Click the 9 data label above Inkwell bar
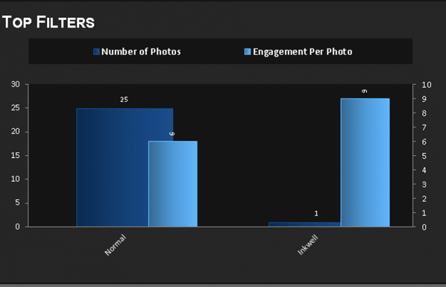The height and width of the screenshot is (287, 446). [x=365, y=91]
